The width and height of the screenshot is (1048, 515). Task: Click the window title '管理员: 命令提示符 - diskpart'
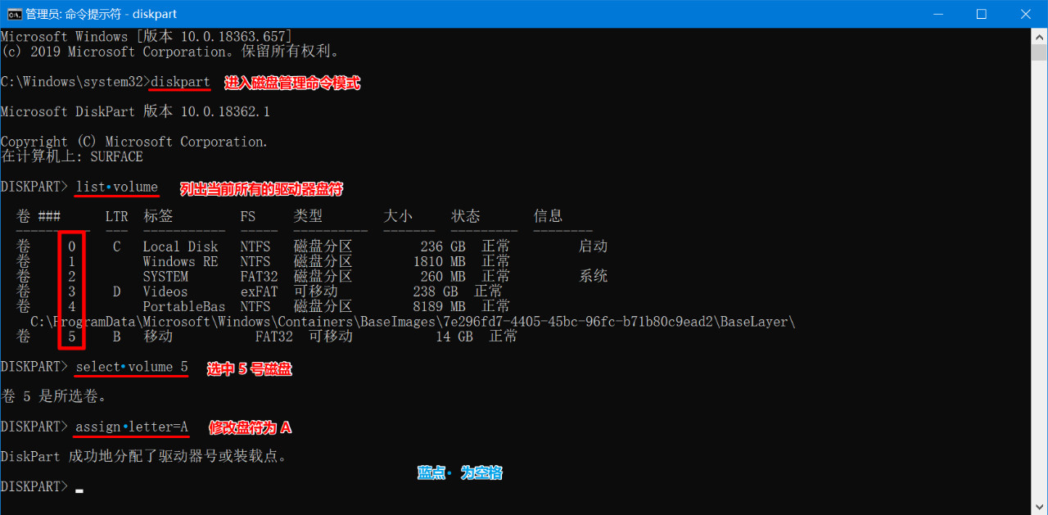point(101,14)
